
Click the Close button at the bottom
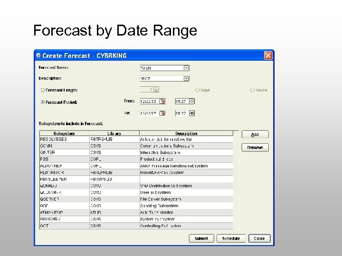click(259, 238)
